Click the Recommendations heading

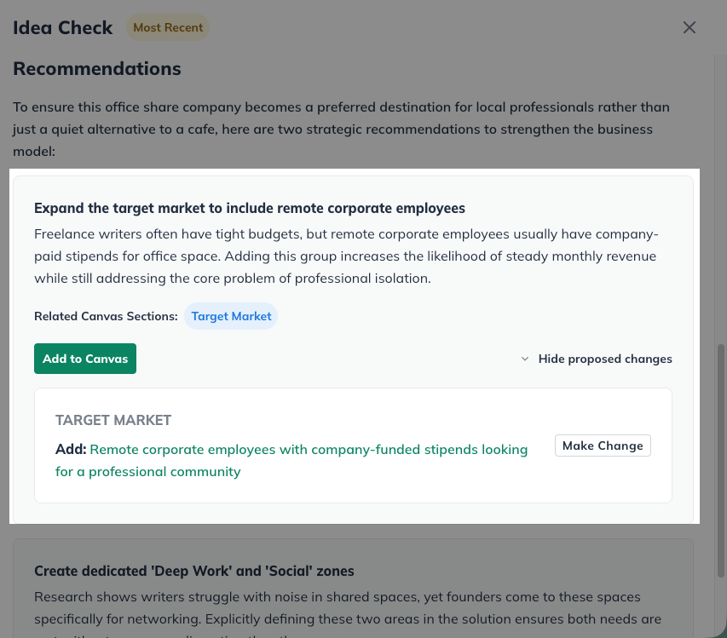96,68
